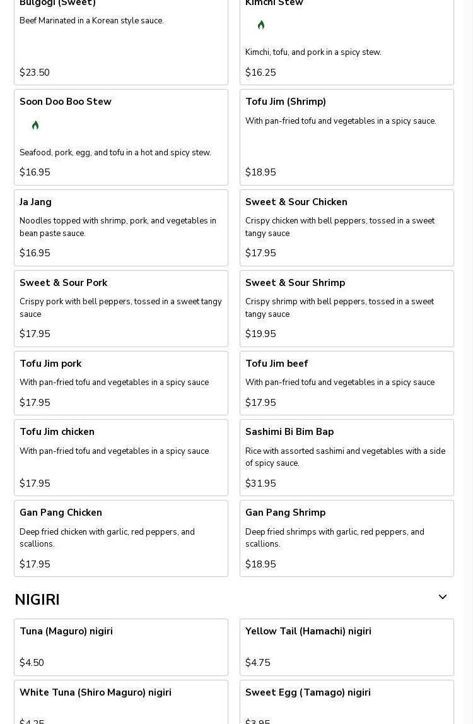This screenshot has height=724, width=473.
Task: Pick the Sweet & Sour Pork card
Action: tap(121, 308)
